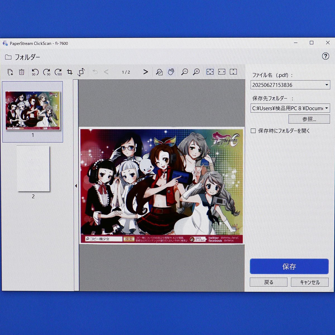
Task: Select blank page 2 thumbnail
Action: pos(33,169)
